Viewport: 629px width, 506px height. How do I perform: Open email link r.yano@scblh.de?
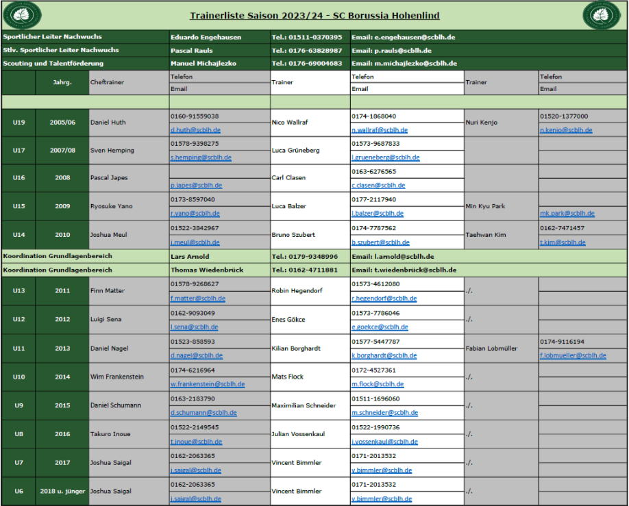(x=195, y=214)
